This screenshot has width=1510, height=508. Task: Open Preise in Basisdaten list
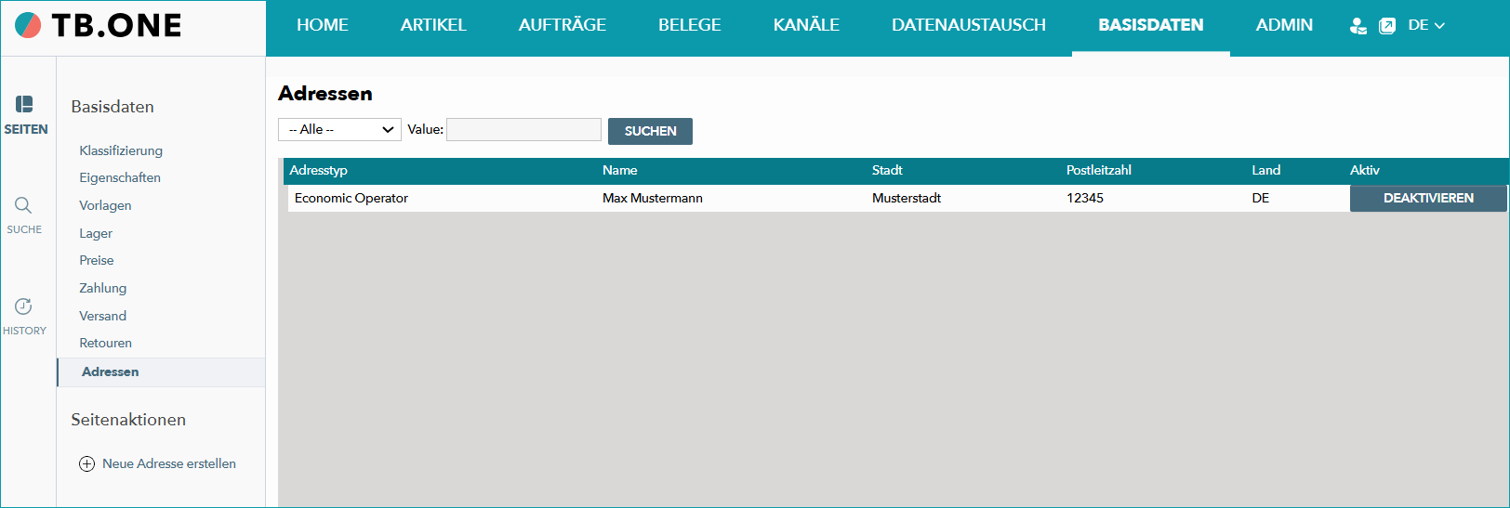coord(97,260)
